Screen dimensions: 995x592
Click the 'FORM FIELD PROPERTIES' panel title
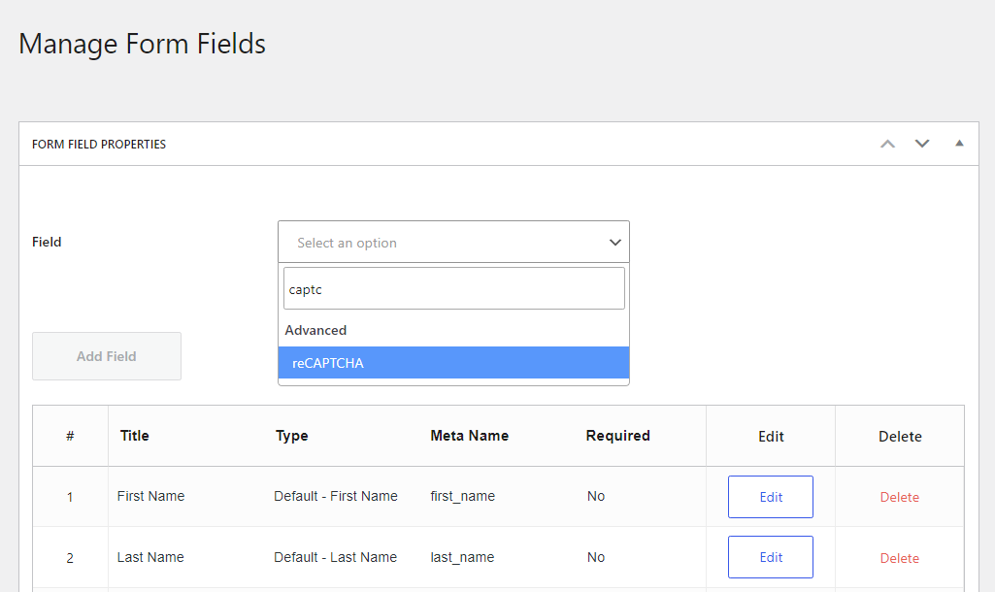(99, 144)
